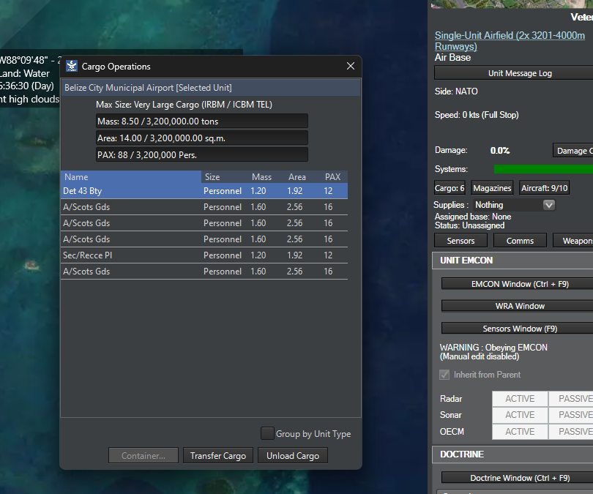
Task: Open the Single-Unit Airfield database link
Action: click(x=510, y=41)
